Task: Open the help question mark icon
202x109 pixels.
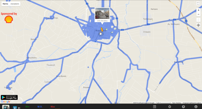Action: (183, 107)
